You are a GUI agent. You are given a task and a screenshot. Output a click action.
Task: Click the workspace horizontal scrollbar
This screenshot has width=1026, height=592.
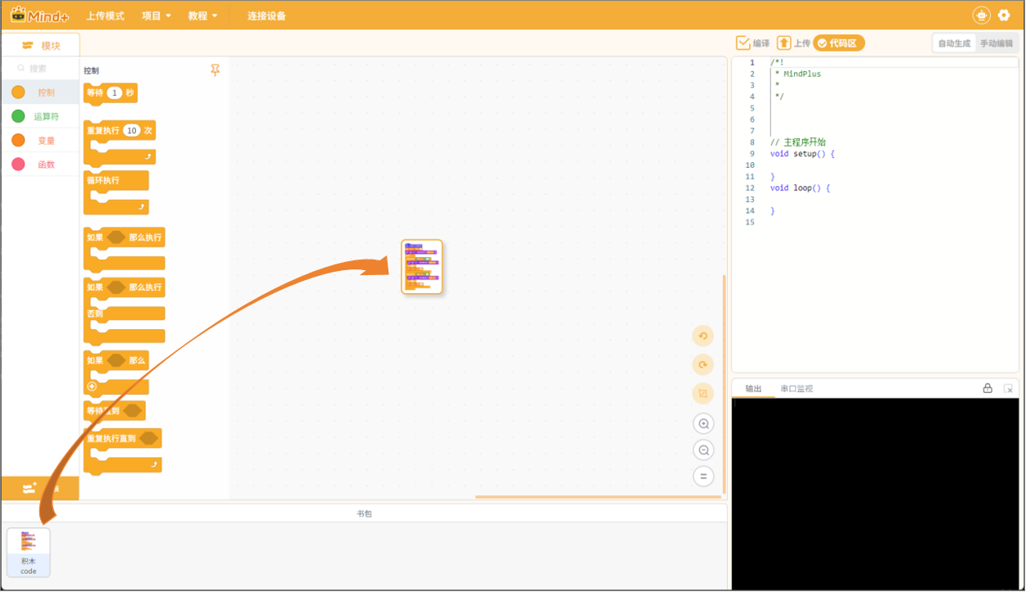tap(598, 496)
